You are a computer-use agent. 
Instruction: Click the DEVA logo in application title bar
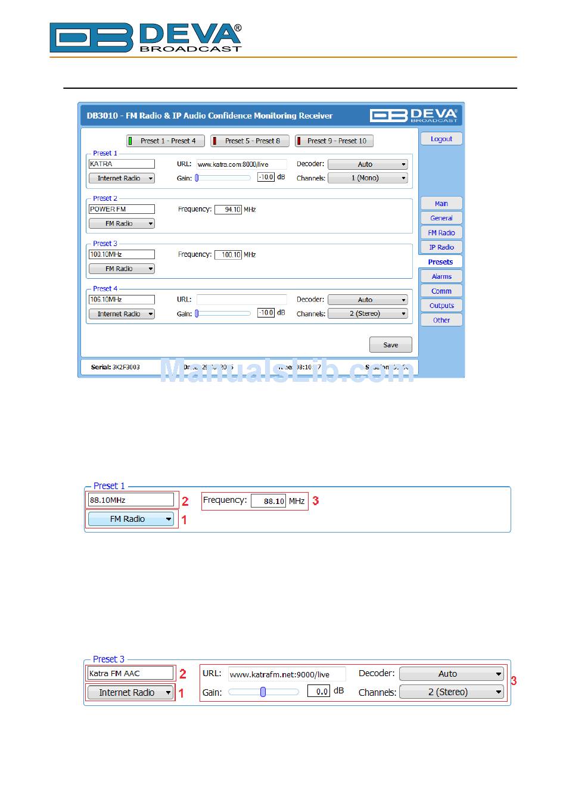(413, 116)
